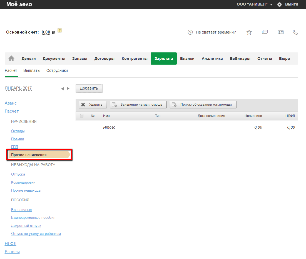The height and width of the screenshot is (259, 306).
Task: Click the yellow question mark help icon
Action: click(x=59, y=31)
